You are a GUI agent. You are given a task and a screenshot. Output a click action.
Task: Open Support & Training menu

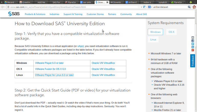click(x=73, y=14)
